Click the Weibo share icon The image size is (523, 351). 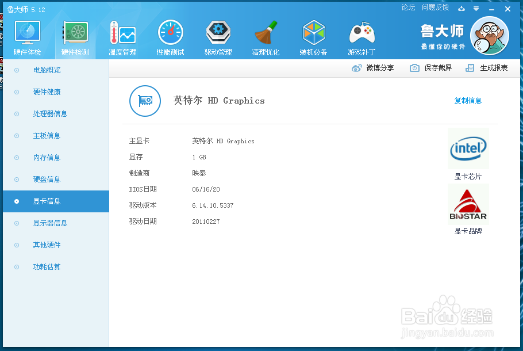(x=356, y=68)
